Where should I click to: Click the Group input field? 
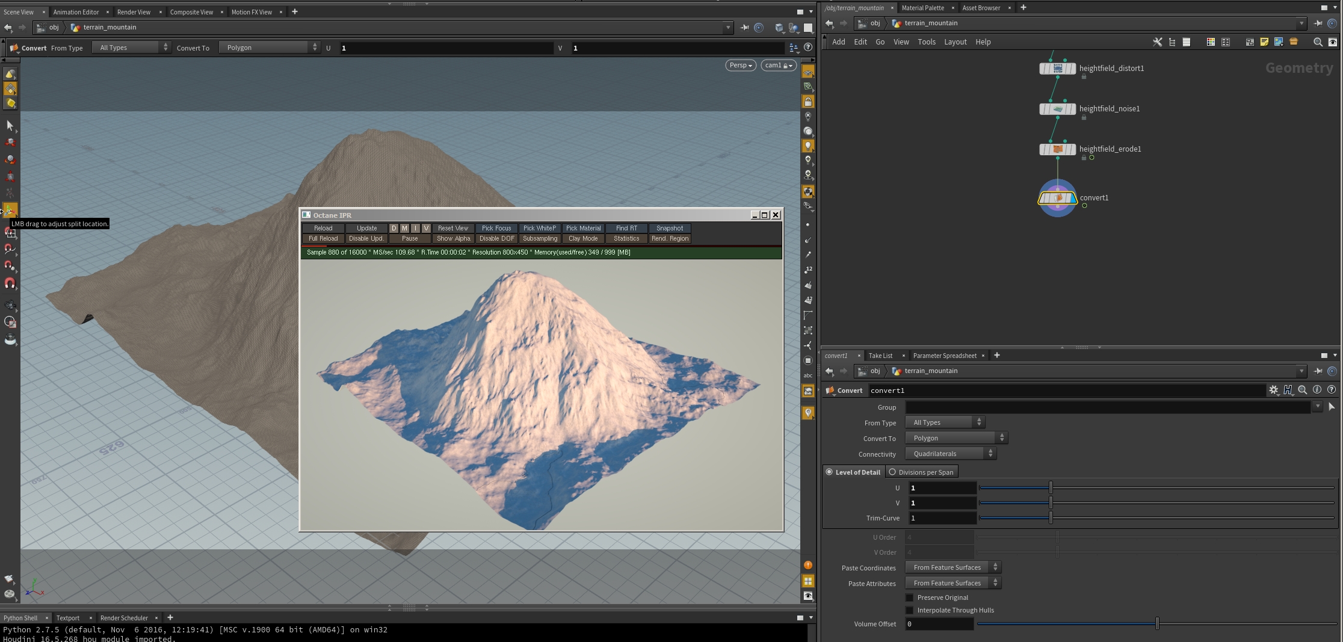click(x=1107, y=407)
